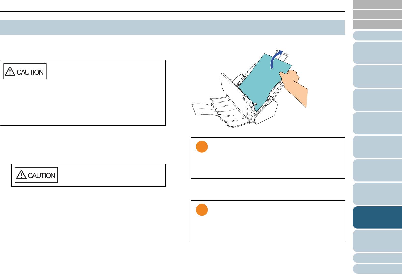Click the lower CAUTION warning icon
The height and width of the screenshot is (274, 402).
coord(36,175)
